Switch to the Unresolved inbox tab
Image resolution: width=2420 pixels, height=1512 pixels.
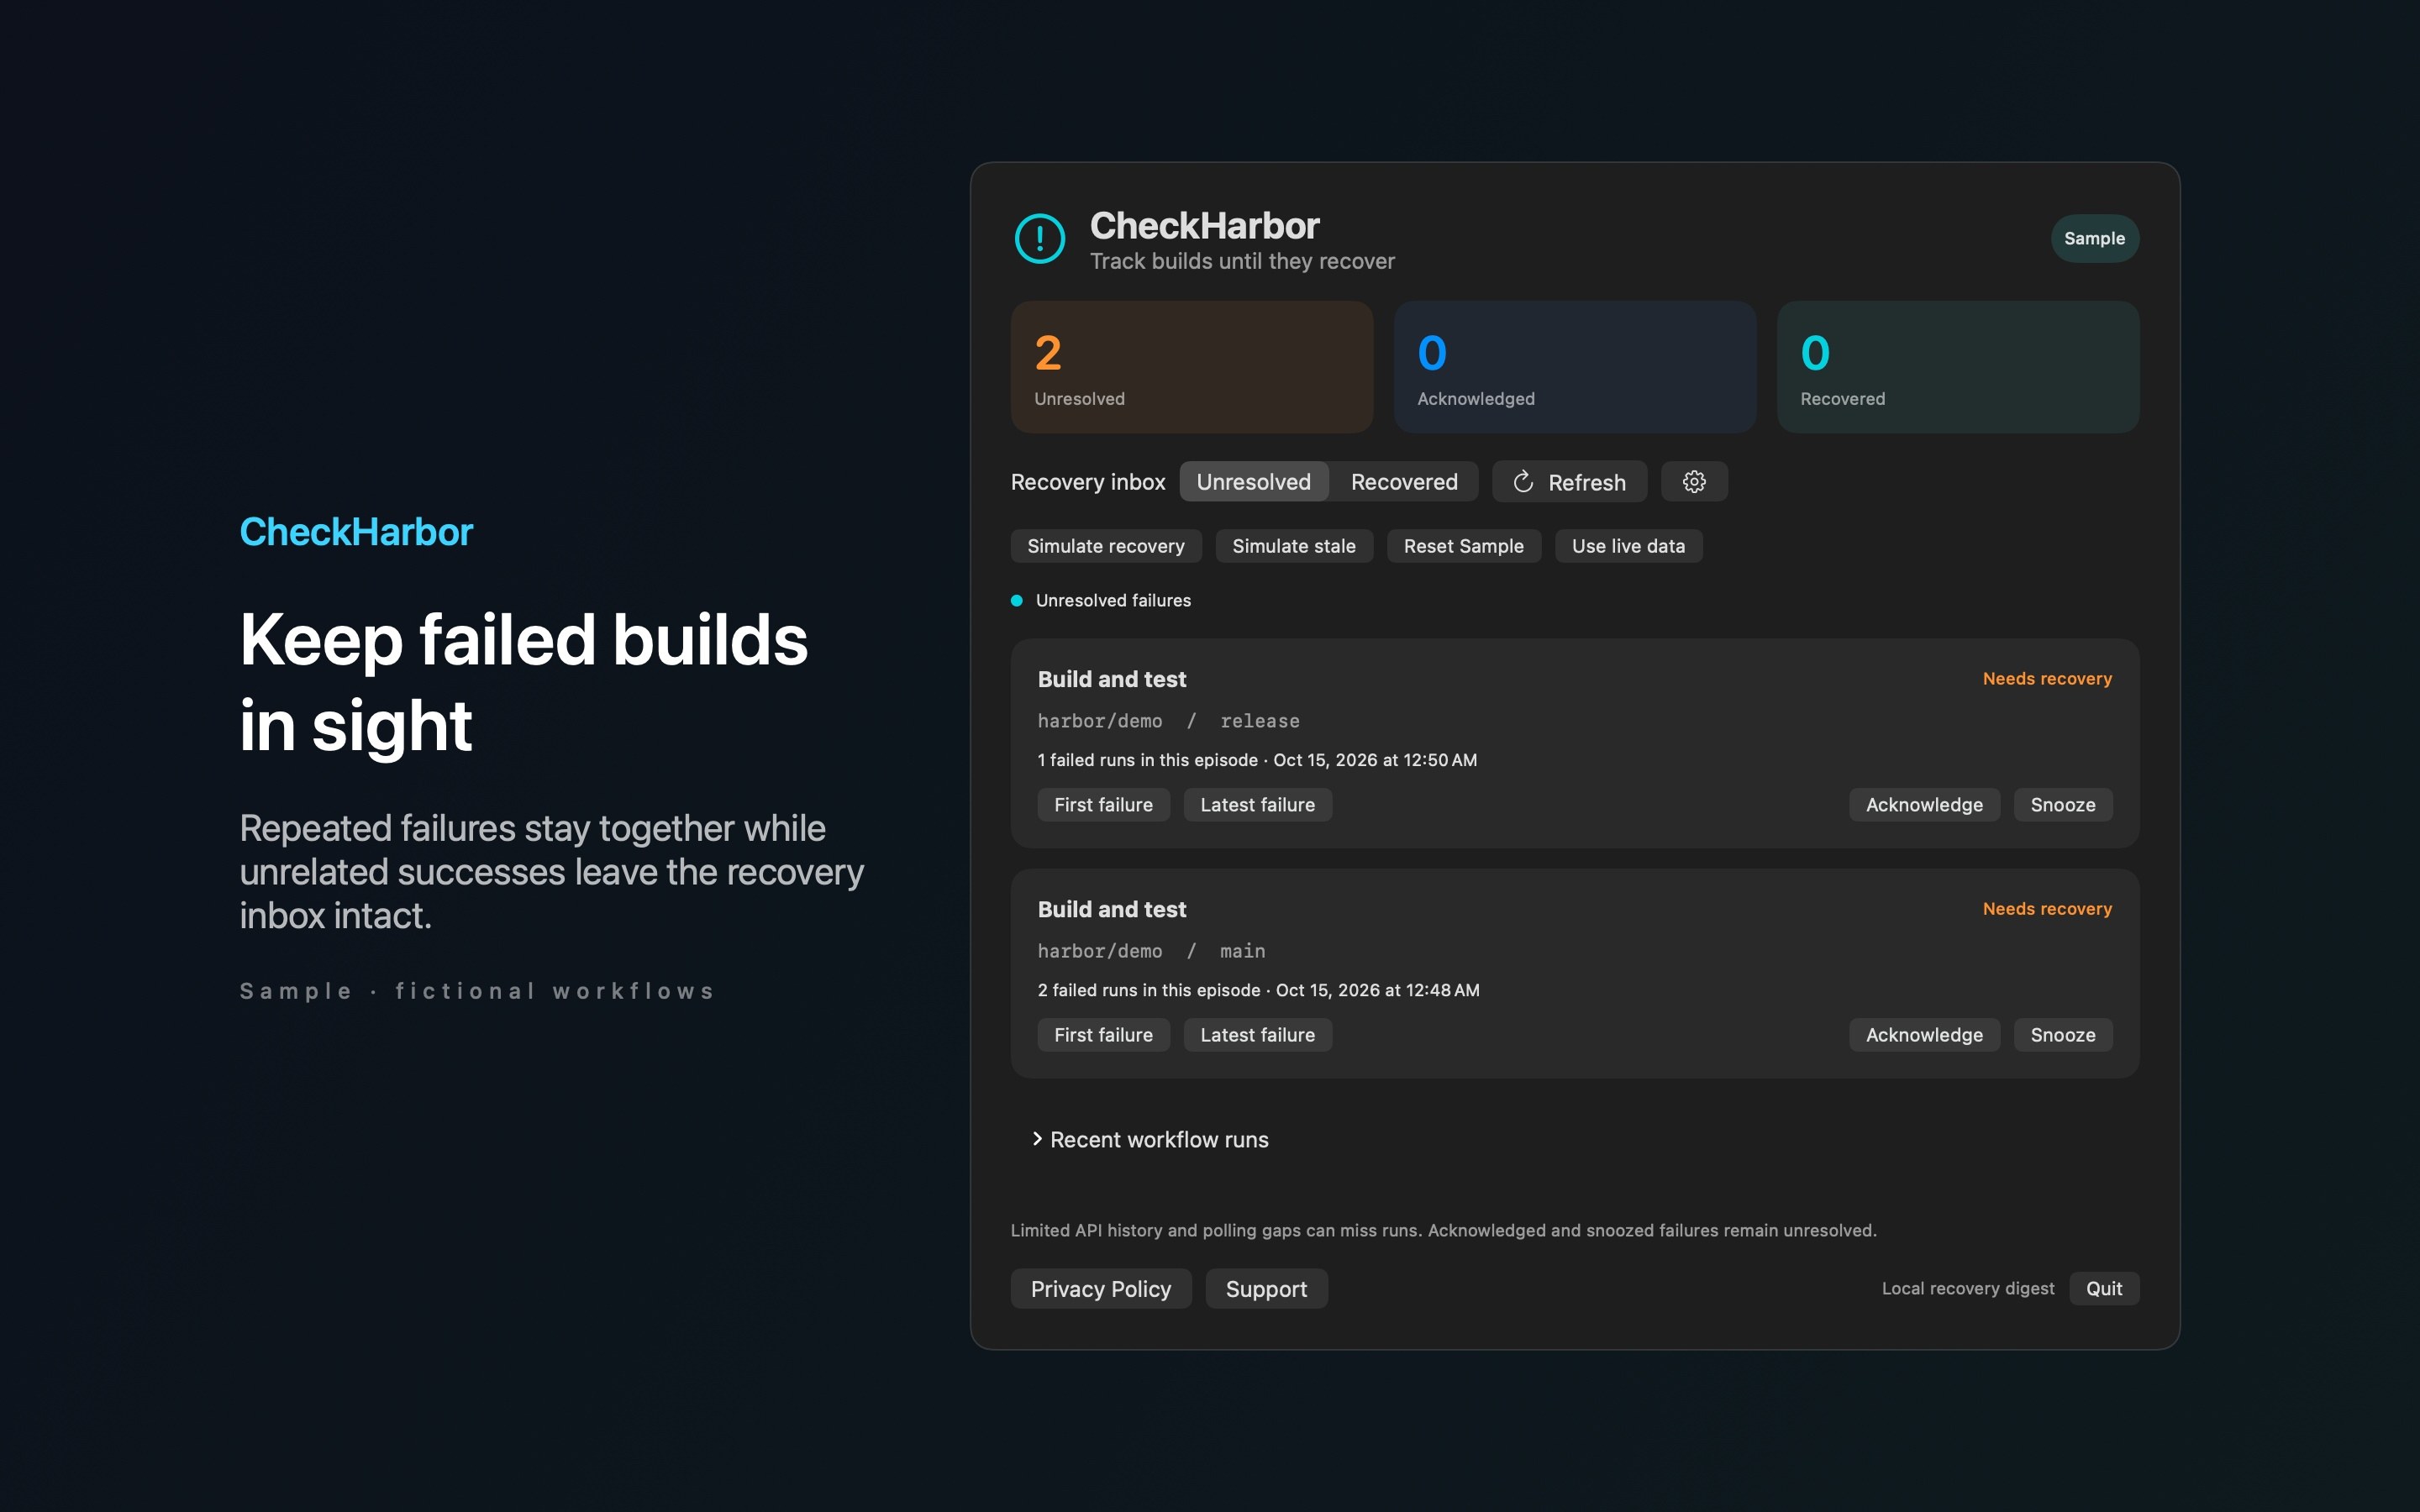click(x=1253, y=482)
